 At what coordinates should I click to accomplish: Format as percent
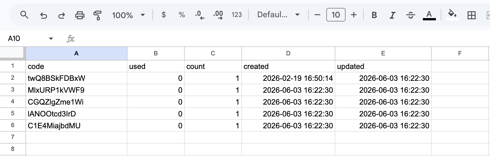[182, 15]
